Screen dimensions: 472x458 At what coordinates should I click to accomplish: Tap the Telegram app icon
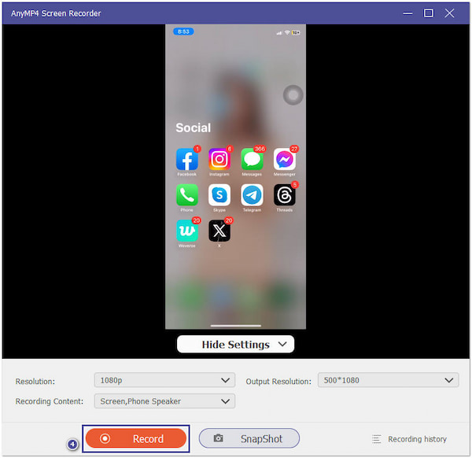click(252, 195)
